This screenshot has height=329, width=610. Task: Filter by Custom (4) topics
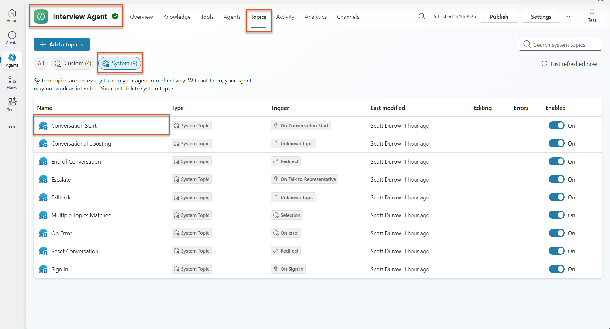coord(73,63)
